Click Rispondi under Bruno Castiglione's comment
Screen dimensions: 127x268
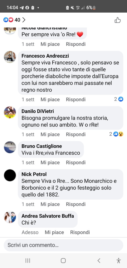coord(76,162)
